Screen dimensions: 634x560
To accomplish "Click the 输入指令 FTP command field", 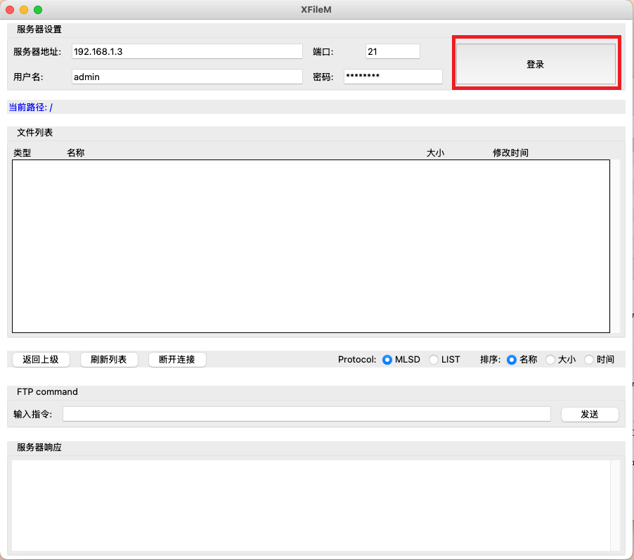I will (306, 414).
